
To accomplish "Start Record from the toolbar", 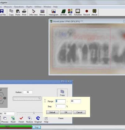I will pos(87,12).
